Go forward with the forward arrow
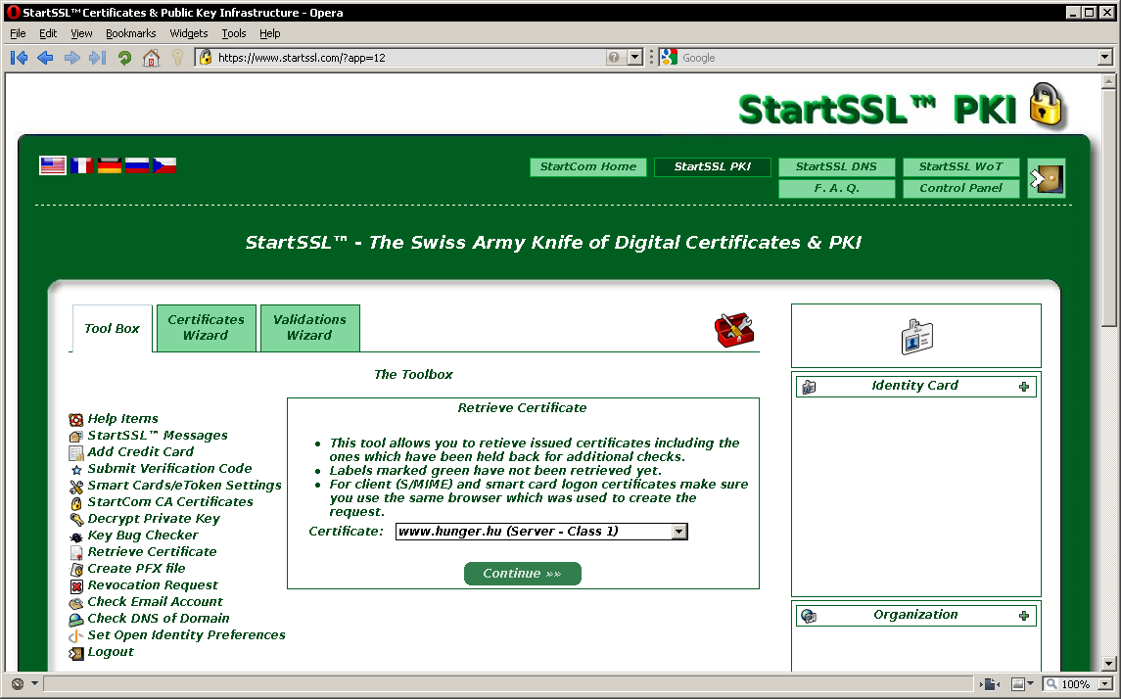The height and width of the screenshot is (699, 1121). coord(71,58)
